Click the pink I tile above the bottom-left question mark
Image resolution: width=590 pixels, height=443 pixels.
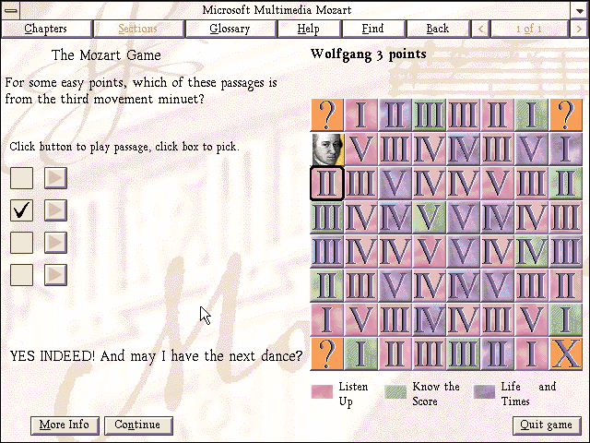327,320
